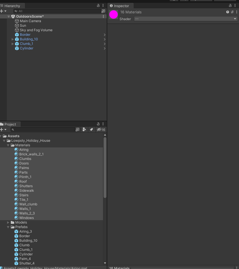Open the material presets slider icon
Viewport: 239px width, 269px height.
[232, 12]
